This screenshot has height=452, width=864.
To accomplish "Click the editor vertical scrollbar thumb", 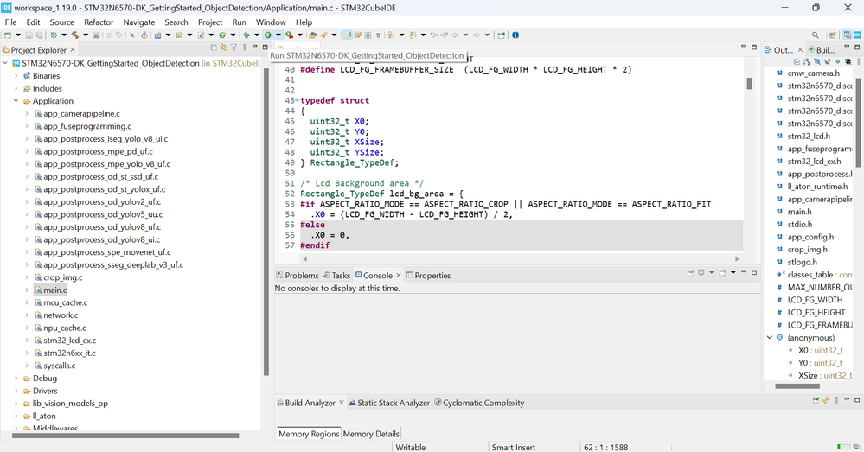I will [x=749, y=83].
